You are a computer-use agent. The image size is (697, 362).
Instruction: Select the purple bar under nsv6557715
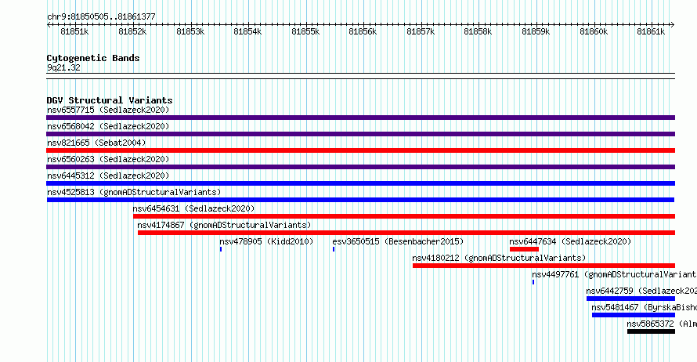pos(360,118)
